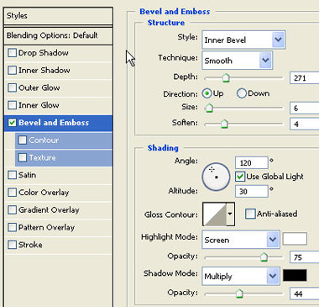Uncheck the Bevel and Emboss checkbox
The height and width of the screenshot is (307, 319).
click(12, 123)
